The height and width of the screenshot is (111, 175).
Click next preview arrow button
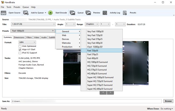[110, 93]
